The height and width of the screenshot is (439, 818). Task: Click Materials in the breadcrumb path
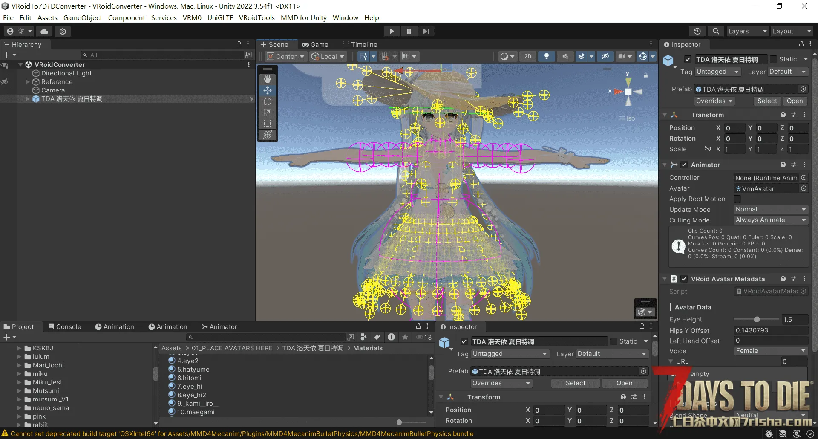click(x=368, y=348)
